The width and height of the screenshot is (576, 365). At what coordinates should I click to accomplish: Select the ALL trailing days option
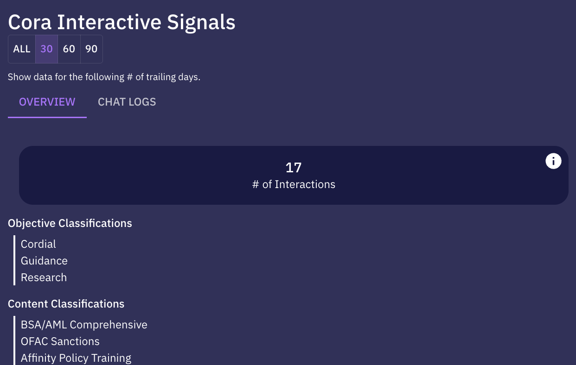click(x=22, y=49)
